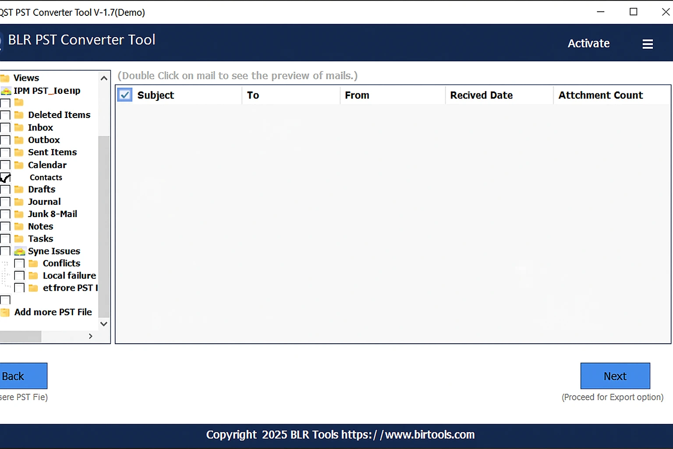Viewport: 673px width, 449px height.
Task: Check the Syne Issues checkbox
Action: pyautogui.click(x=5, y=251)
